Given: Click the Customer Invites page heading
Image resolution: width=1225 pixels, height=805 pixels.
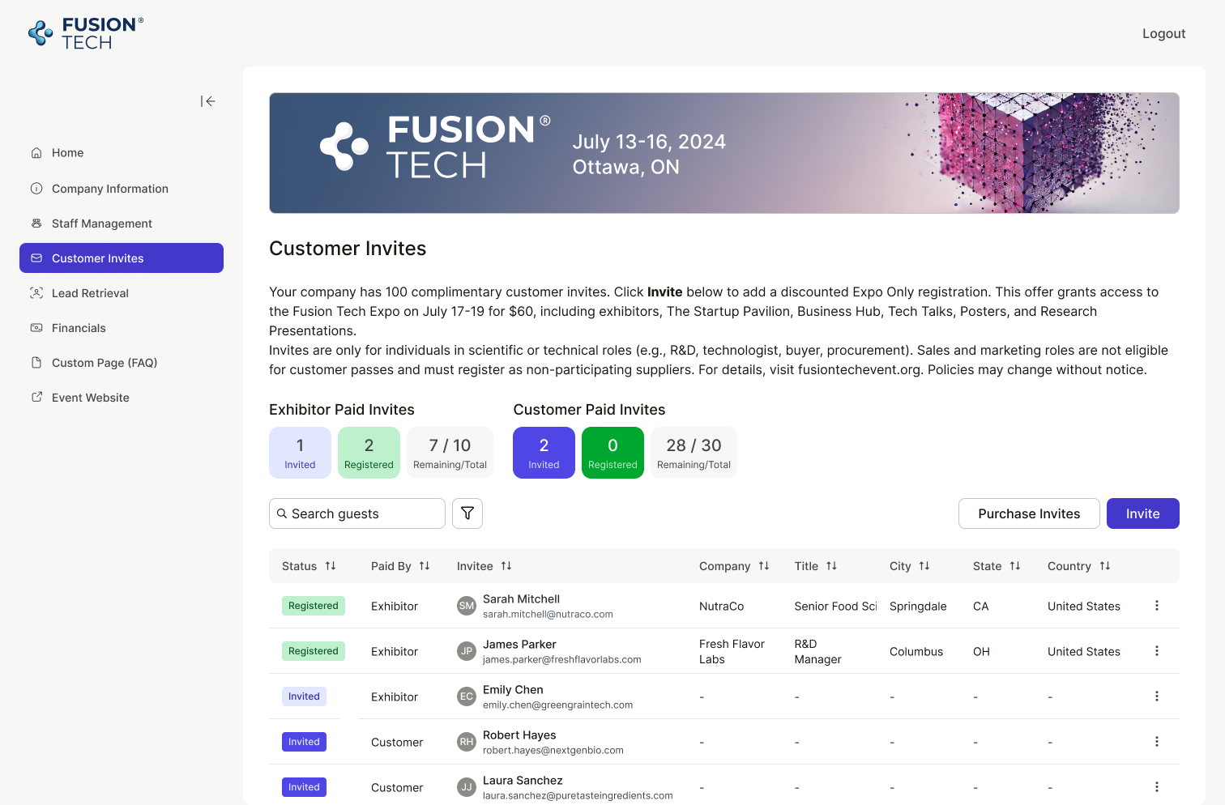Looking at the screenshot, I should pos(348,249).
